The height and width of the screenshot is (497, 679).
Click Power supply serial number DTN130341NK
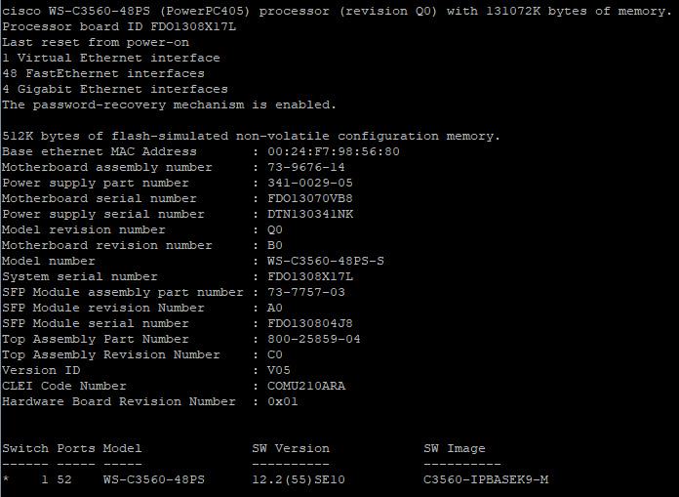click(309, 214)
